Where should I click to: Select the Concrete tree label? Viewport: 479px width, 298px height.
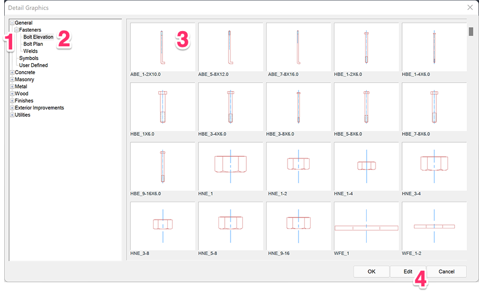pyautogui.click(x=25, y=73)
